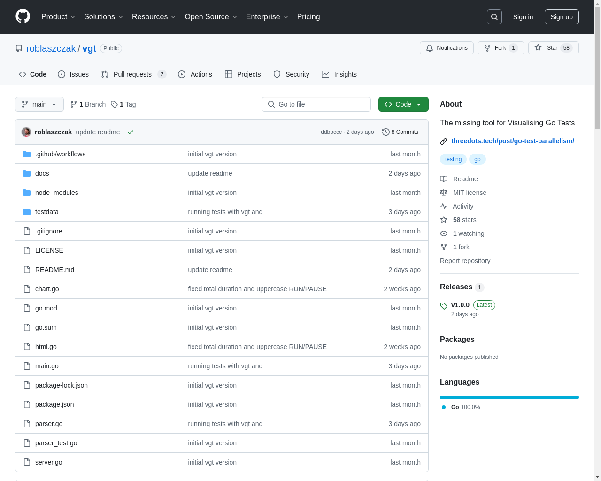
Task: Click the Sign in link
Action: 523,17
